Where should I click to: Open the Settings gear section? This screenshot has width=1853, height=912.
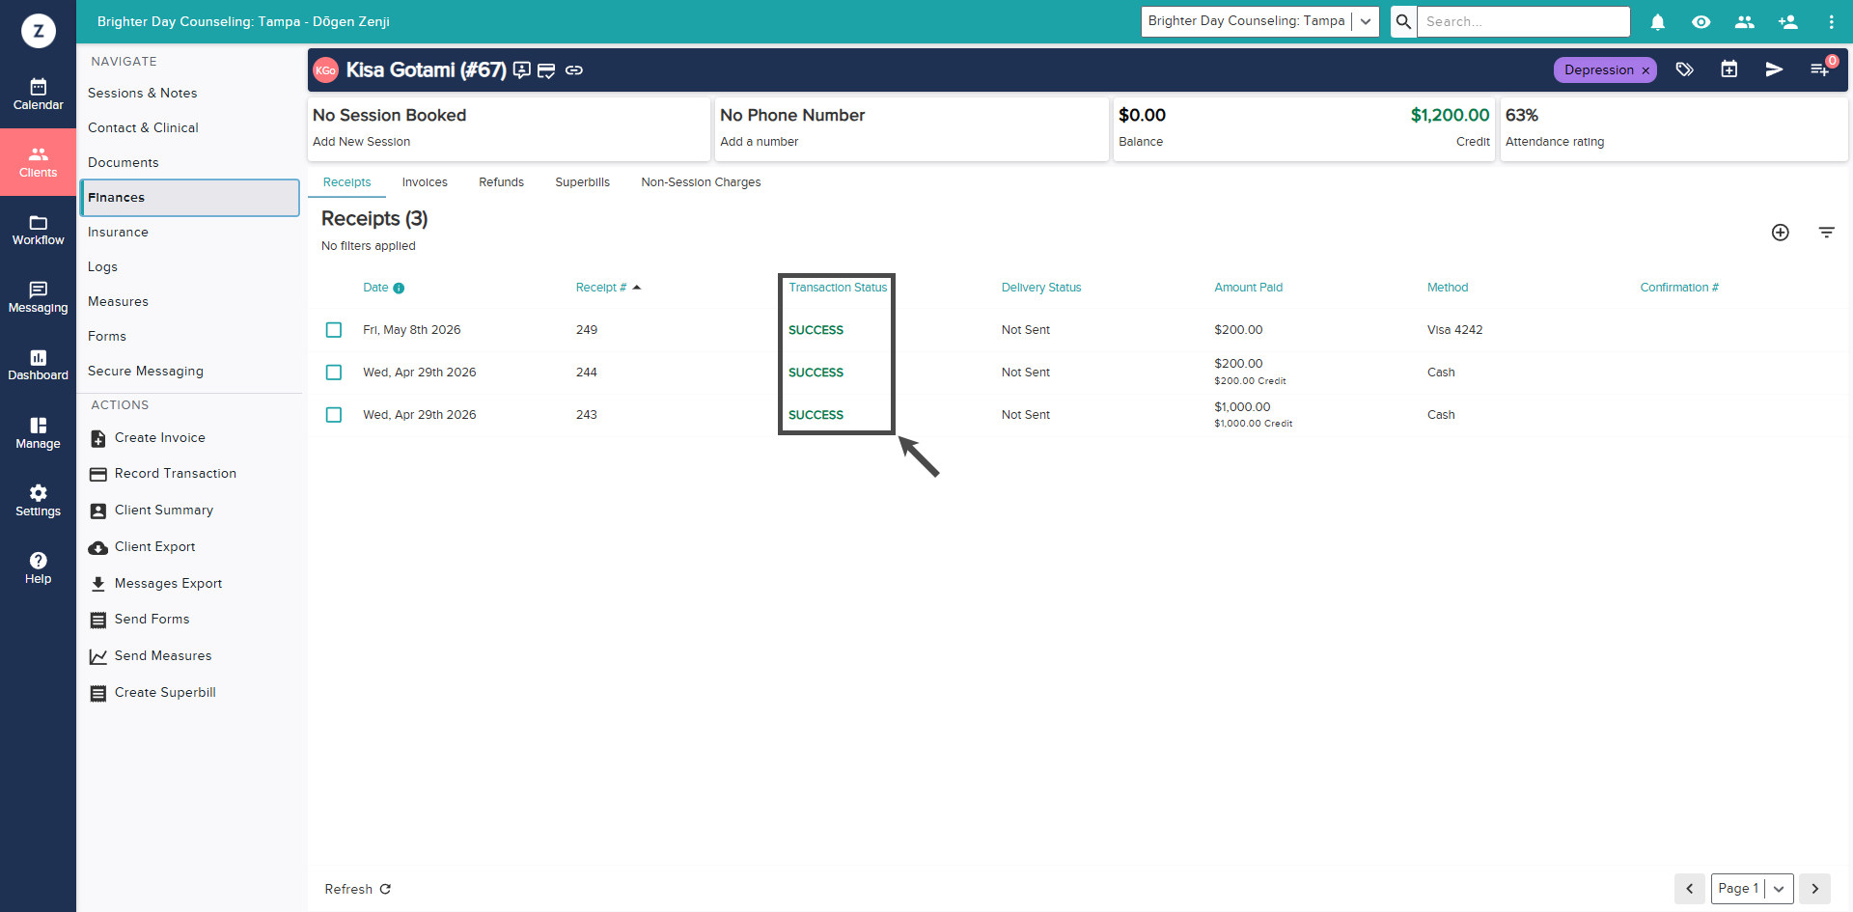coord(38,501)
